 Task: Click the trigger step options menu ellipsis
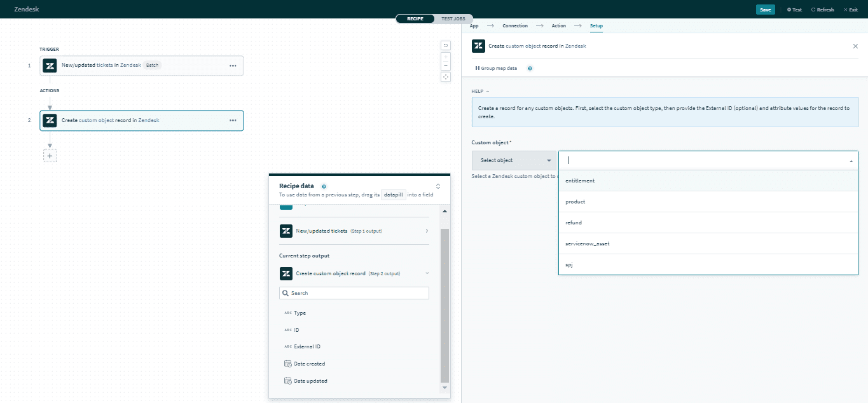coord(232,65)
